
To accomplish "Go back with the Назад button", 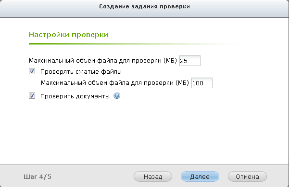I will tap(153, 176).
